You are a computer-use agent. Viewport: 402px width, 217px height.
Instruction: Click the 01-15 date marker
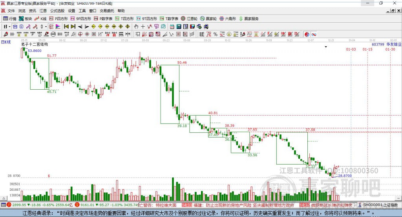click(367, 49)
